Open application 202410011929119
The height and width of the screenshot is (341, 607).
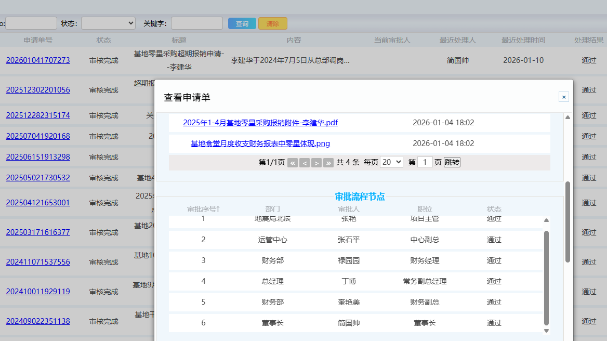pos(38,292)
